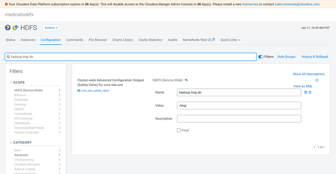Add a new property with plus icon

[310, 92]
